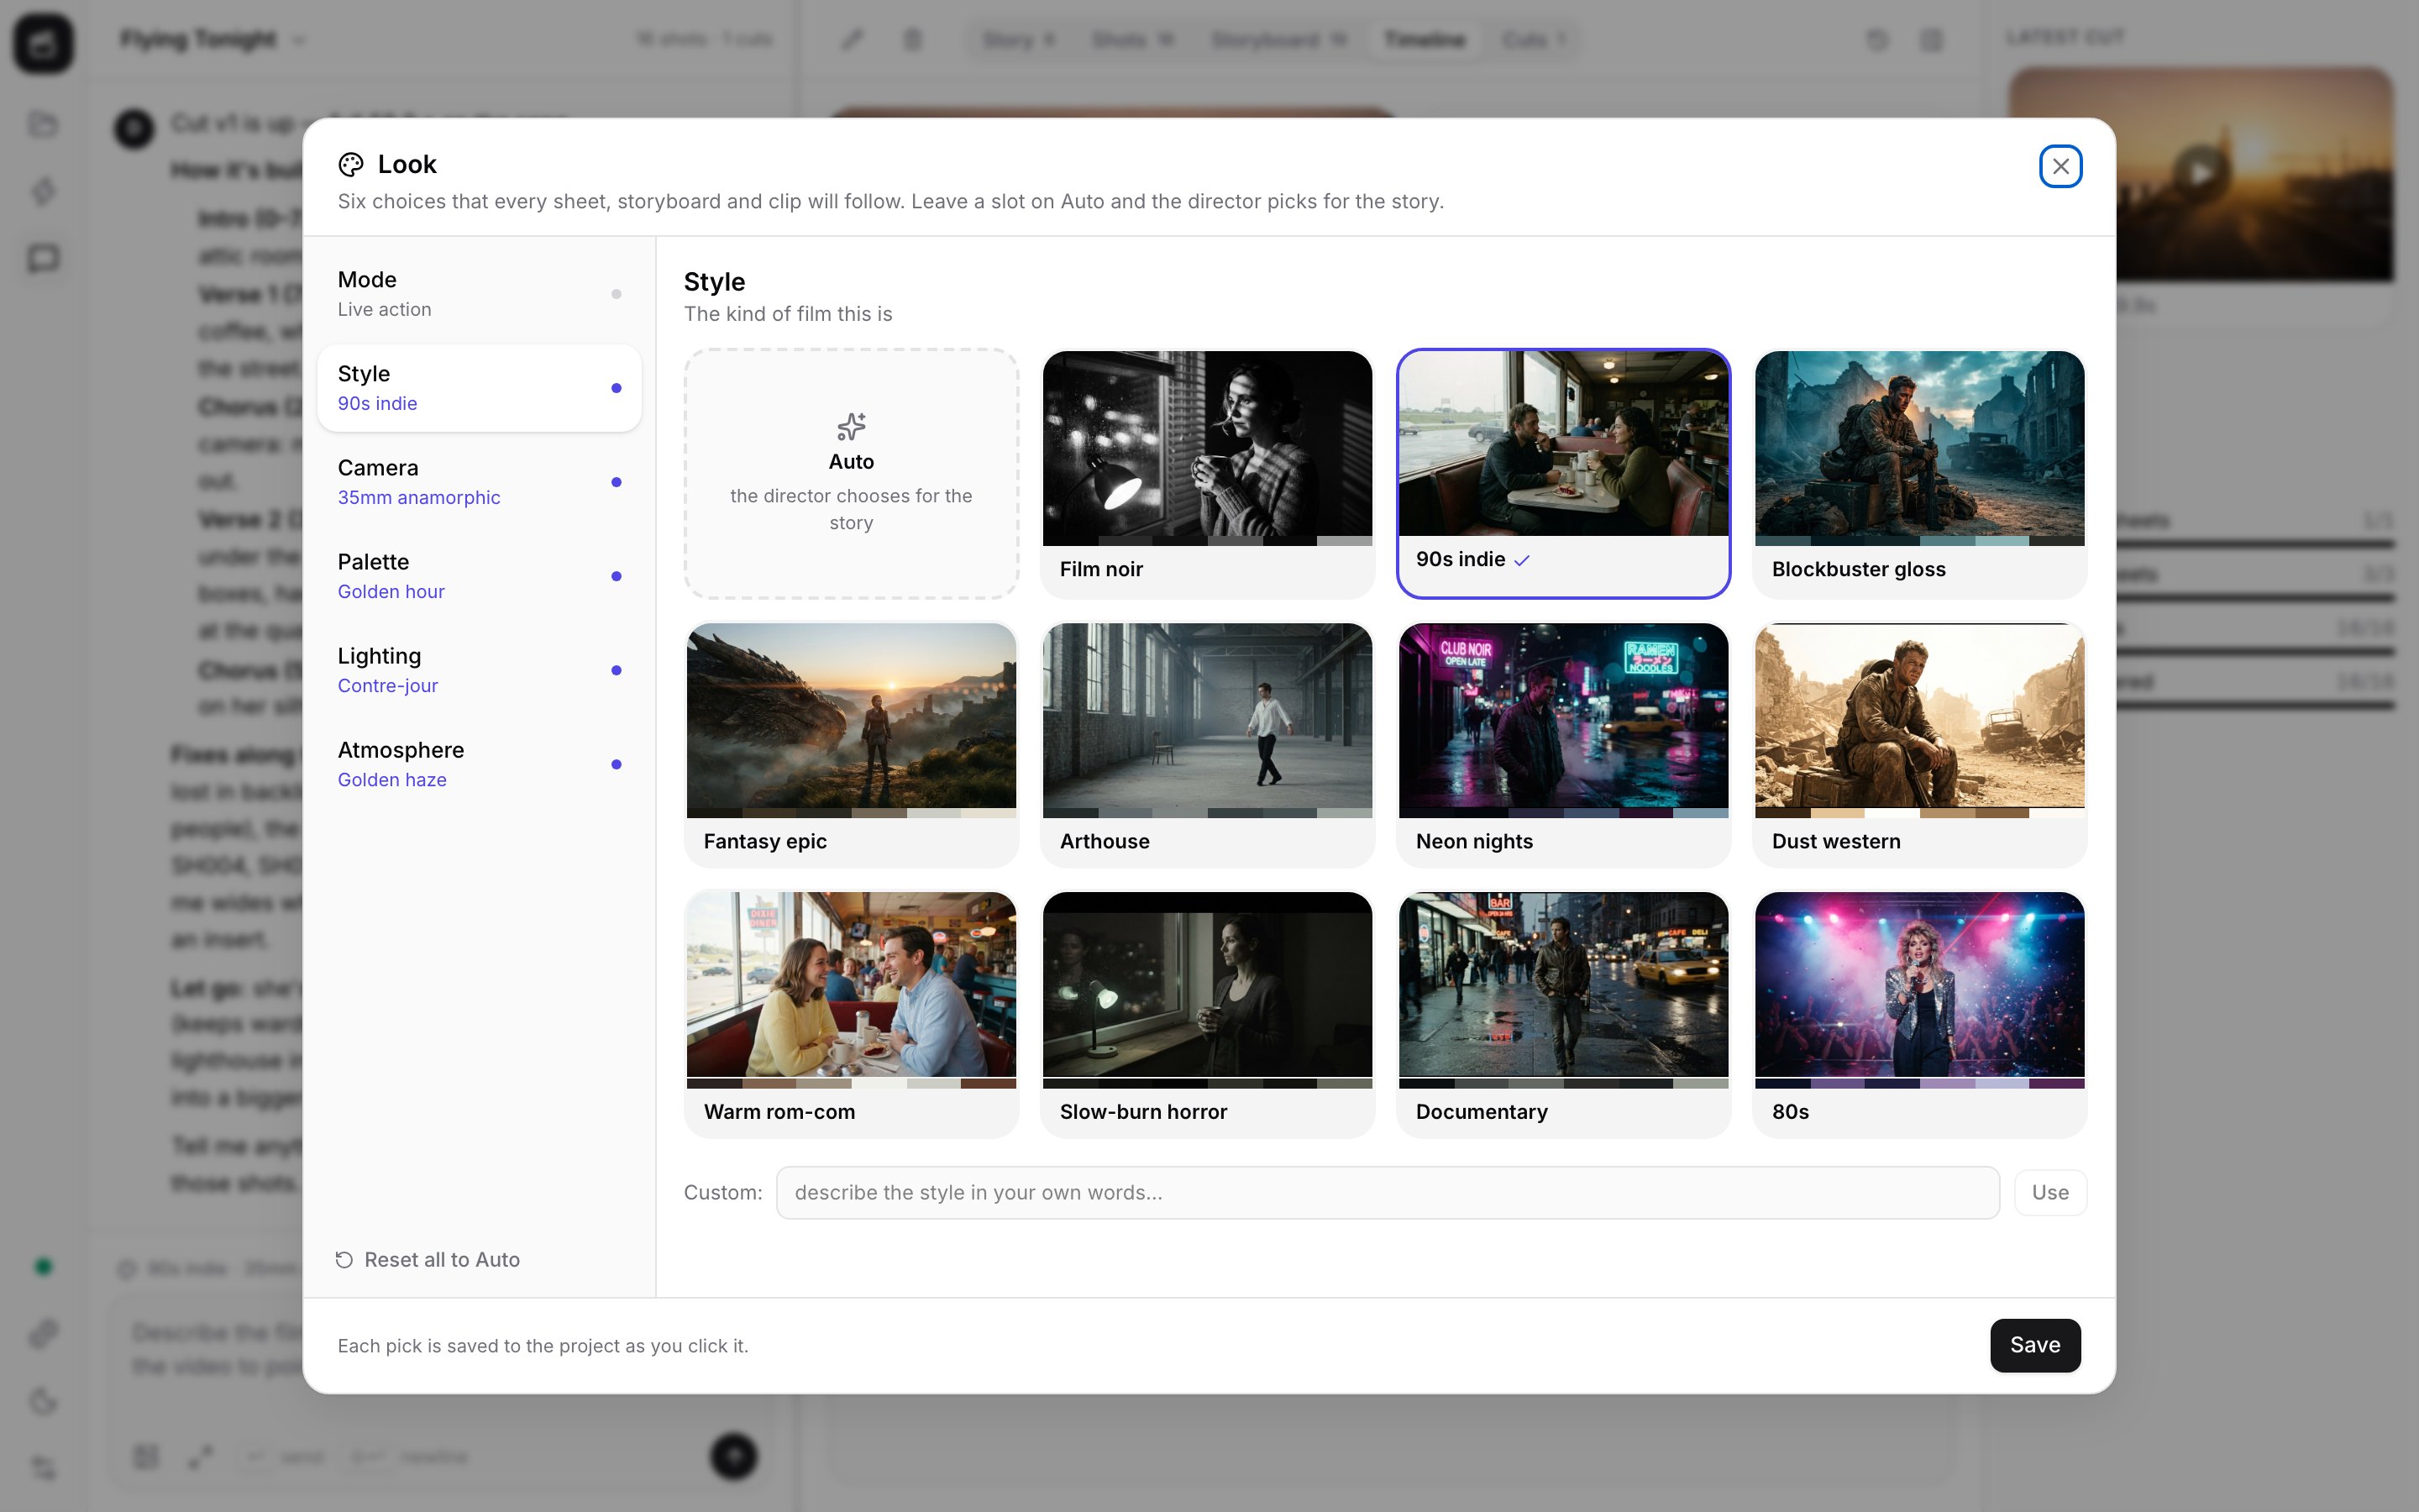Screen dimensions: 2419x1512
Task: Click the moon theme icon in background sidebar
Action: point(43,1401)
